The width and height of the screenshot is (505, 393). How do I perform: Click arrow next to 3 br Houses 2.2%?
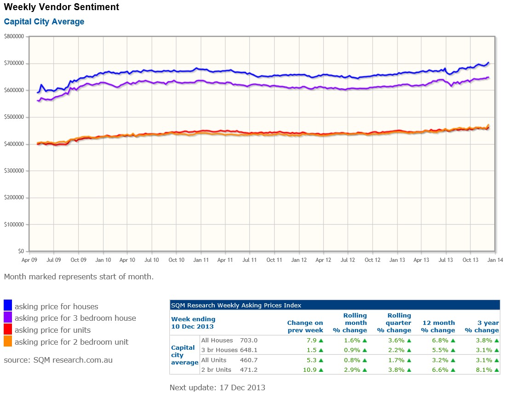coord(408,350)
